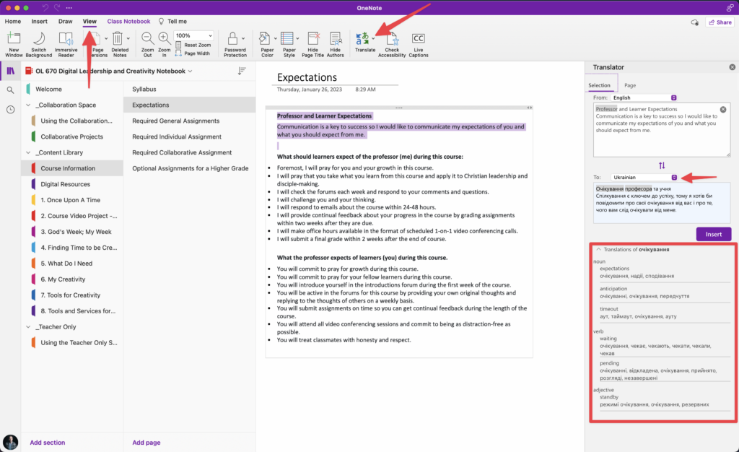The height and width of the screenshot is (452, 739).
Task: Open the zoom percentage dropdown
Action: [210, 35]
